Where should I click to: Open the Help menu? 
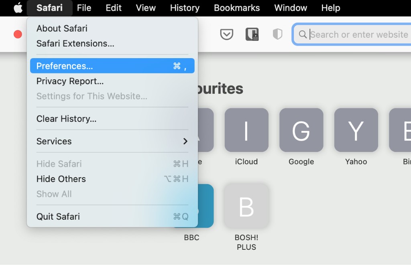coord(331,8)
